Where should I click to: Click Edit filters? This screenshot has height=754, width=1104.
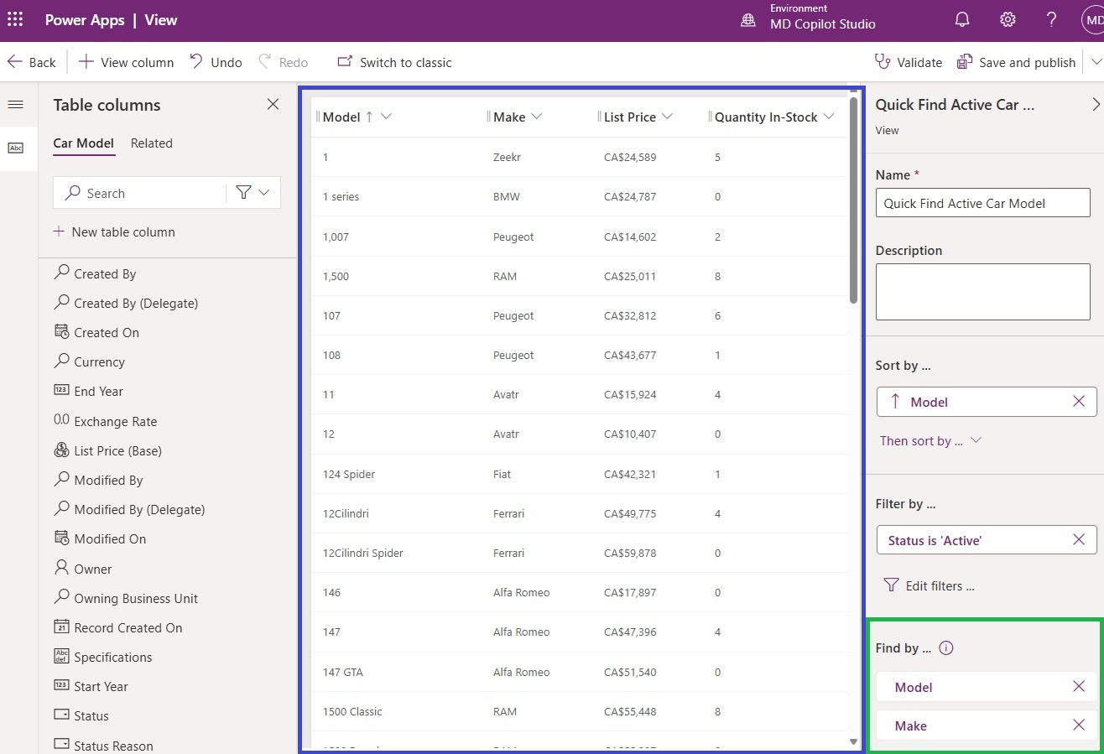coord(930,585)
